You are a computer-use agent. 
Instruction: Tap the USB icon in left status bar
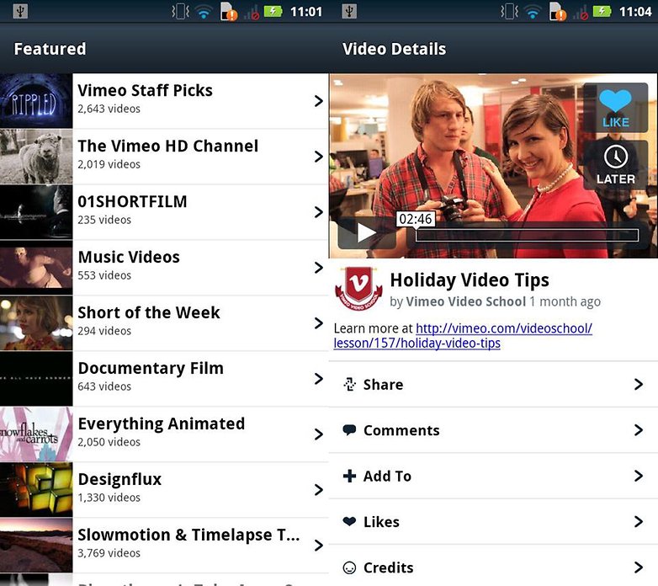[20, 11]
